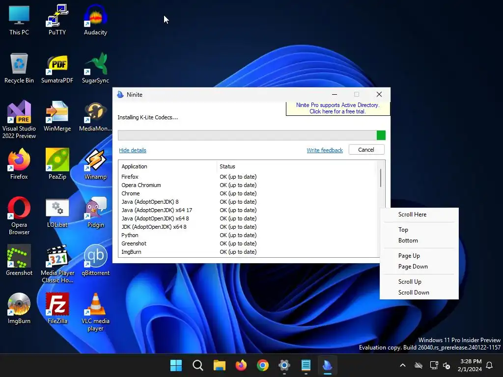The height and width of the screenshot is (377, 503).
Task: Select the Winamp desktop shortcut
Action: [x=95, y=164]
